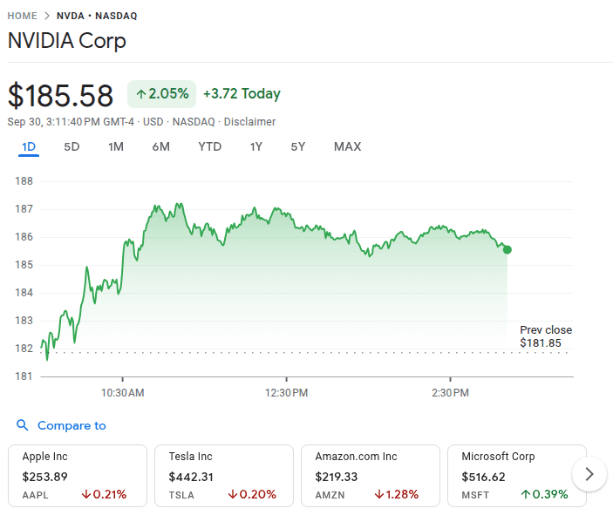Click the red down arrow for AAPL
Image resolution: width=613 pixels, height=522 pixels.
tap(85, 494)
